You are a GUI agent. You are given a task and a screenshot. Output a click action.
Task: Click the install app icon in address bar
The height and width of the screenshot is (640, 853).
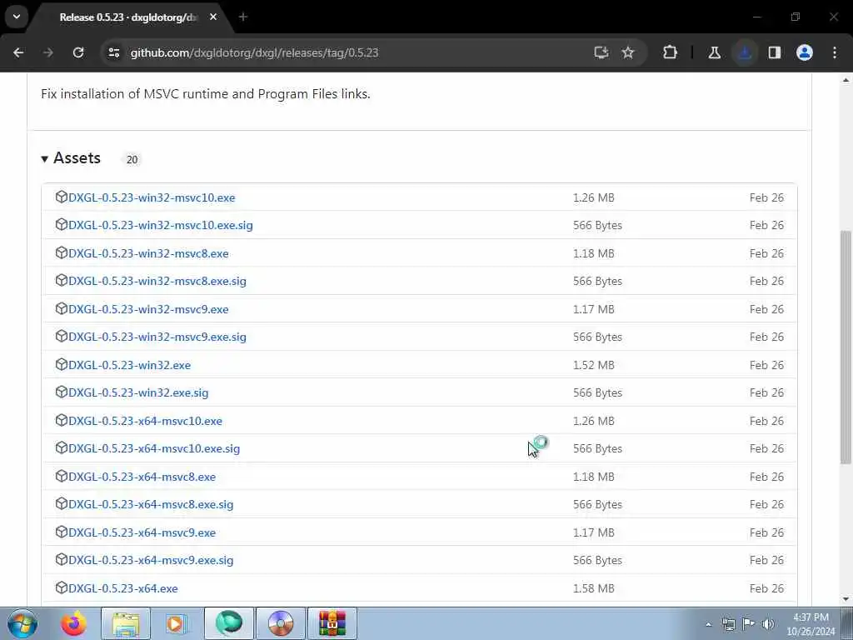point(601,52)
